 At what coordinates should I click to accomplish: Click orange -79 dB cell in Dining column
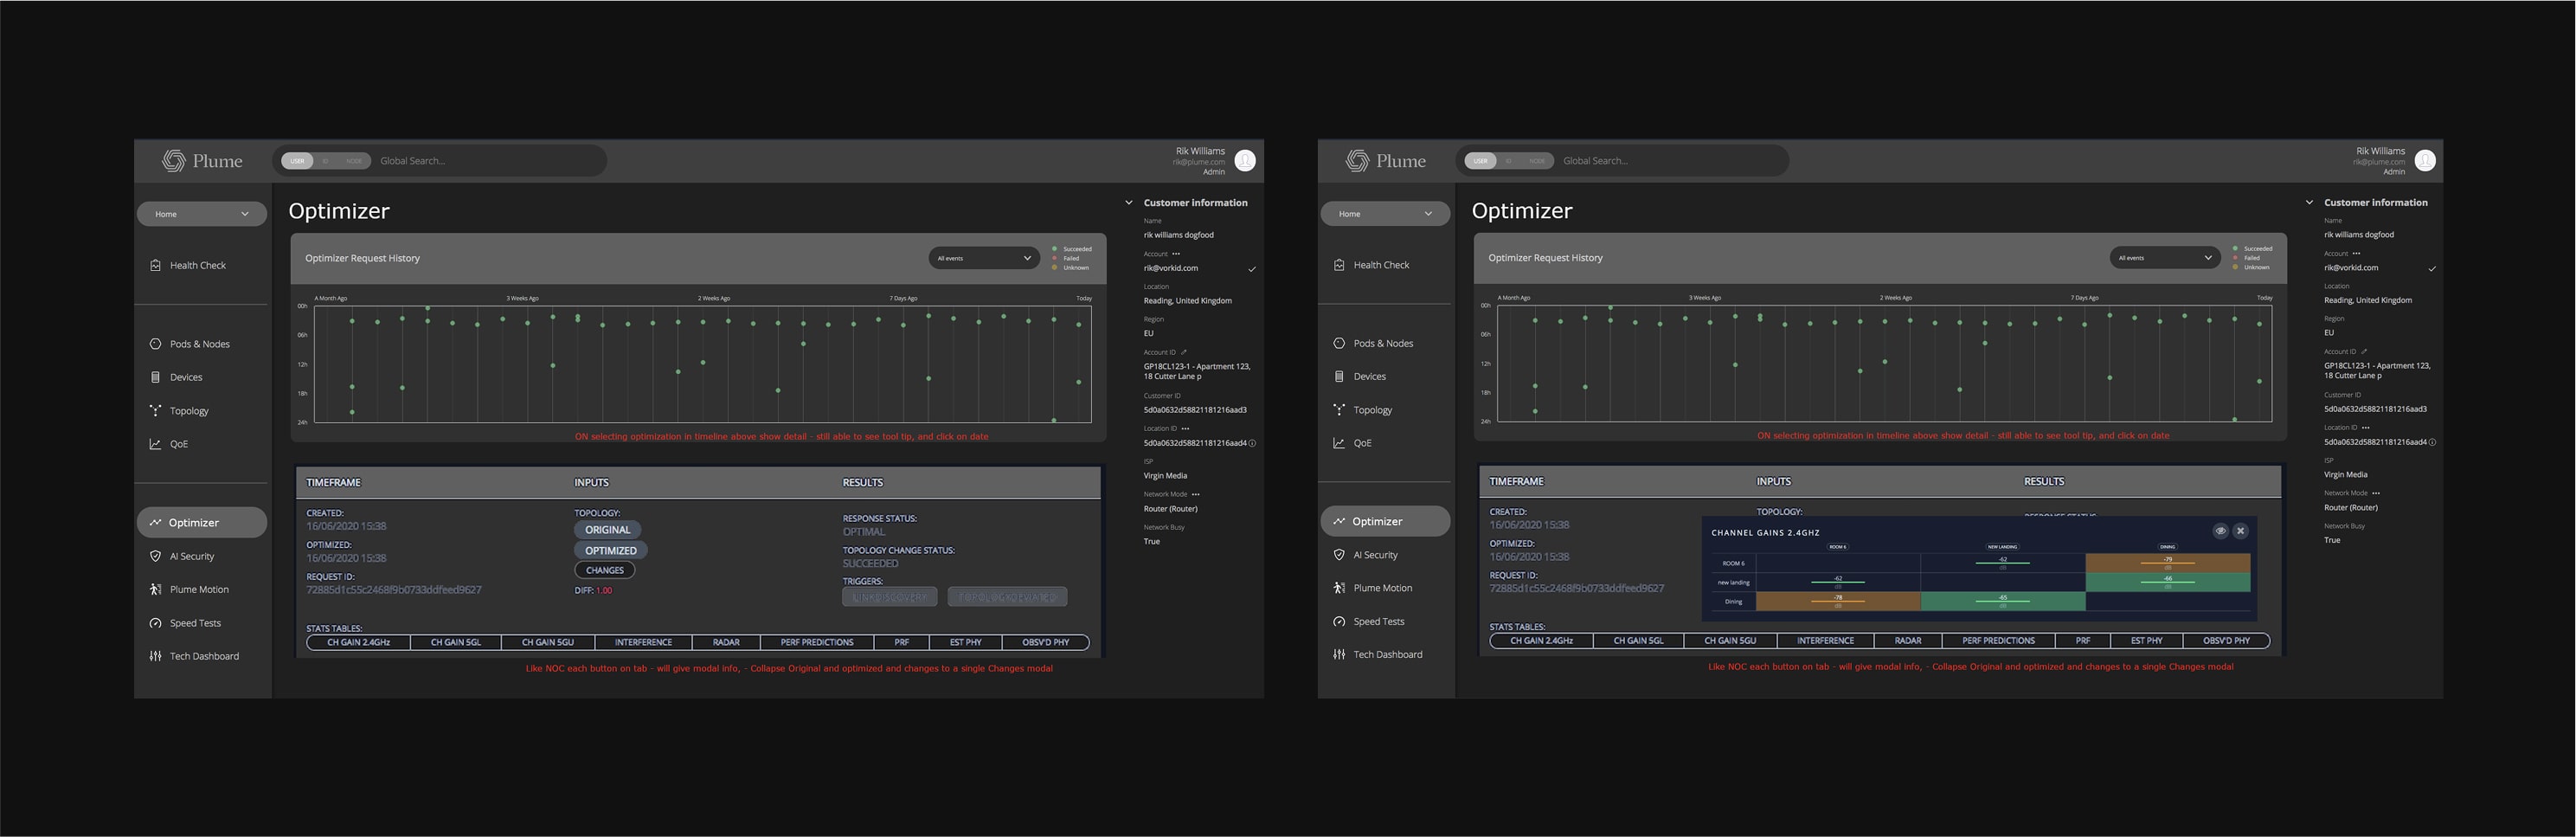[2168, 563]
